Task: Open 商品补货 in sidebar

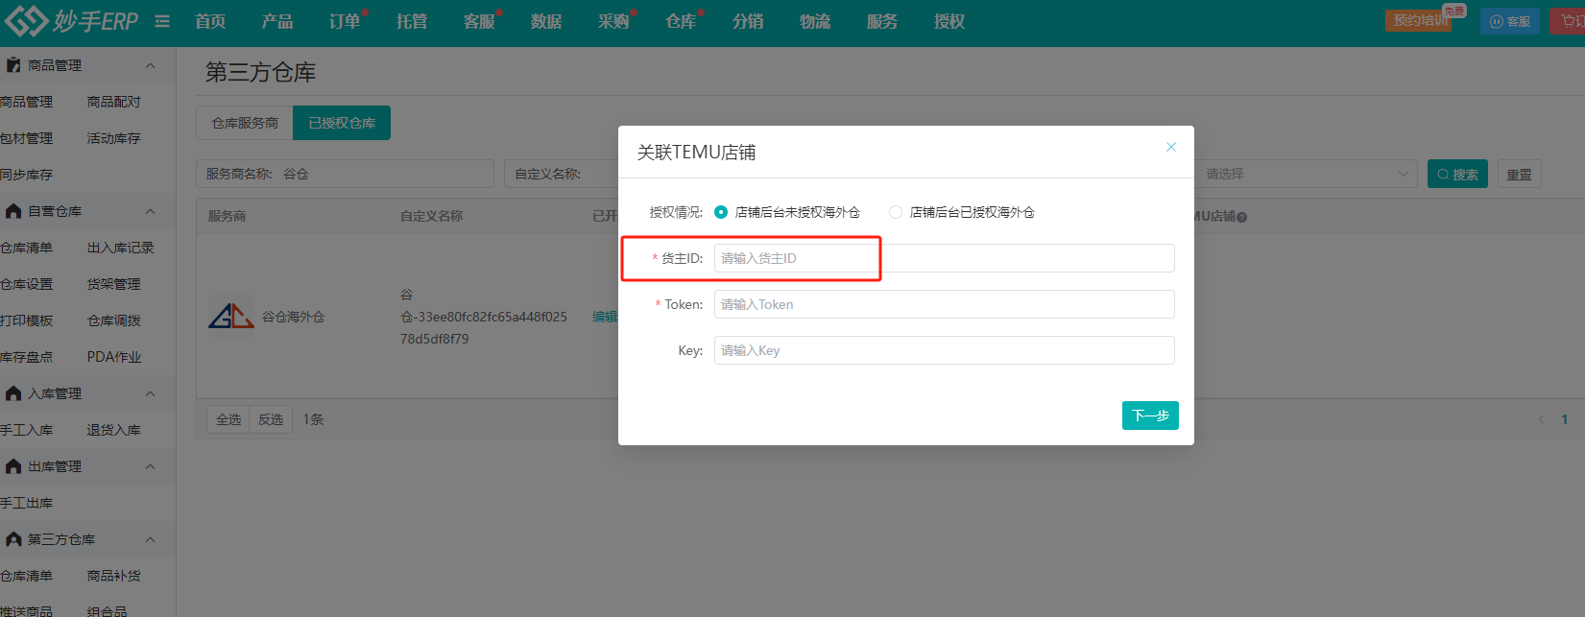Action: [x=113, y=576]
